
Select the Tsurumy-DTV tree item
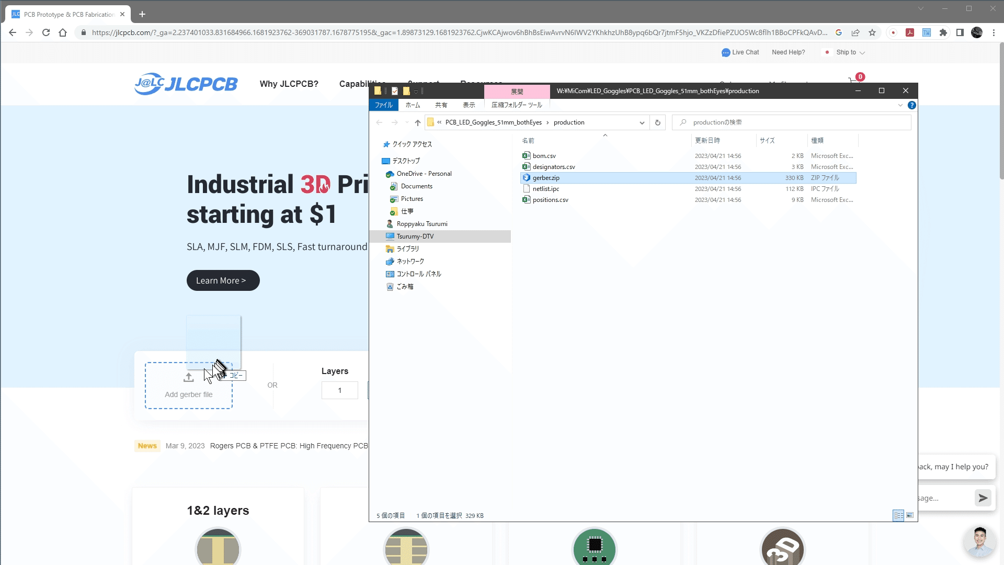pyautogui.click(x=415, y=236)
